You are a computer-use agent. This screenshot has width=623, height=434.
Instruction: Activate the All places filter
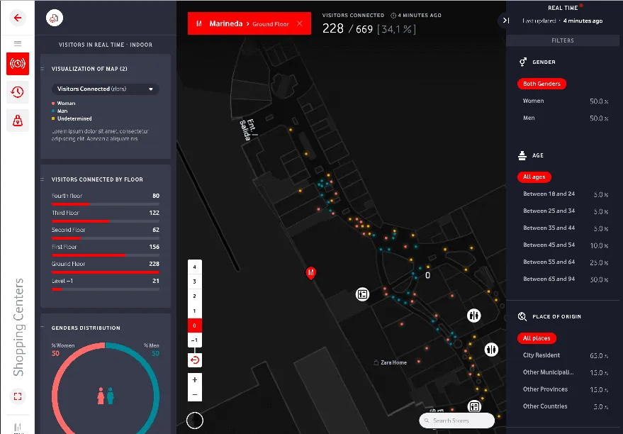click(x=537, y=338)
